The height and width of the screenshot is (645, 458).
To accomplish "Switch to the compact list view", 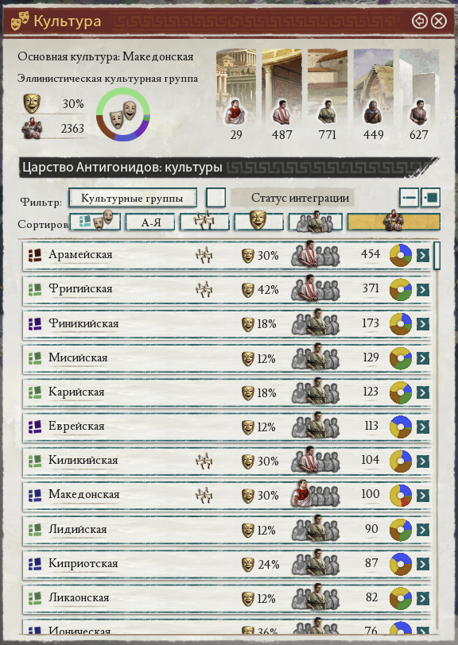I will pos(409,198).
